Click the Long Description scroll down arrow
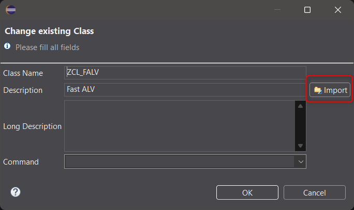 click(300, 146)
